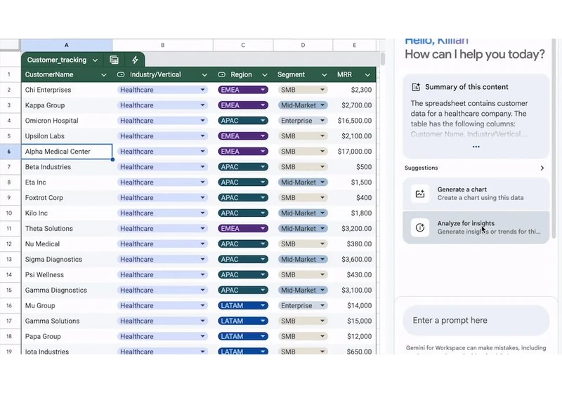This screenshot has height=393, width=562.
Task: Open the Summary of this content card
Action: (476, 116)
